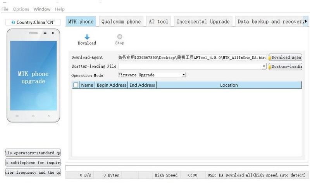This screenshot has height=183, width=310.
Task: Click the '0:00' timer in status bar
Action: point(193,175)
